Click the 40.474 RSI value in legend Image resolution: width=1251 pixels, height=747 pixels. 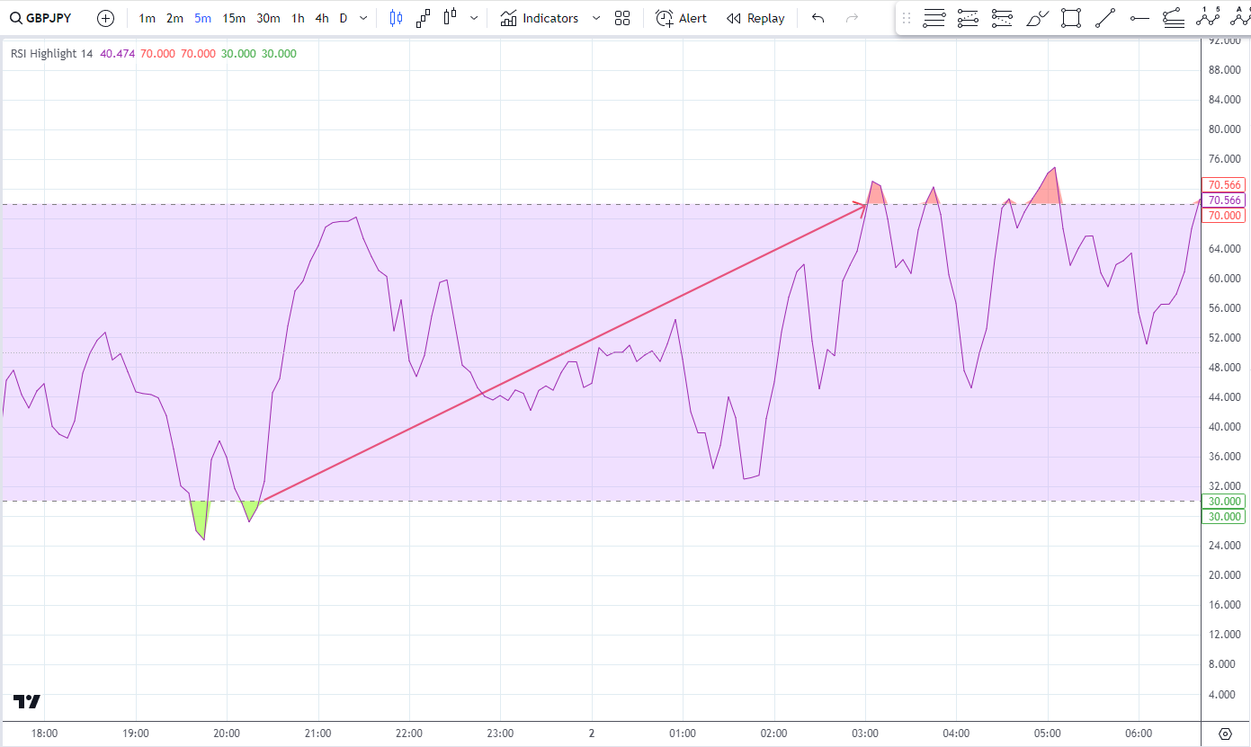pyautogui.click(x=118, y=54)
